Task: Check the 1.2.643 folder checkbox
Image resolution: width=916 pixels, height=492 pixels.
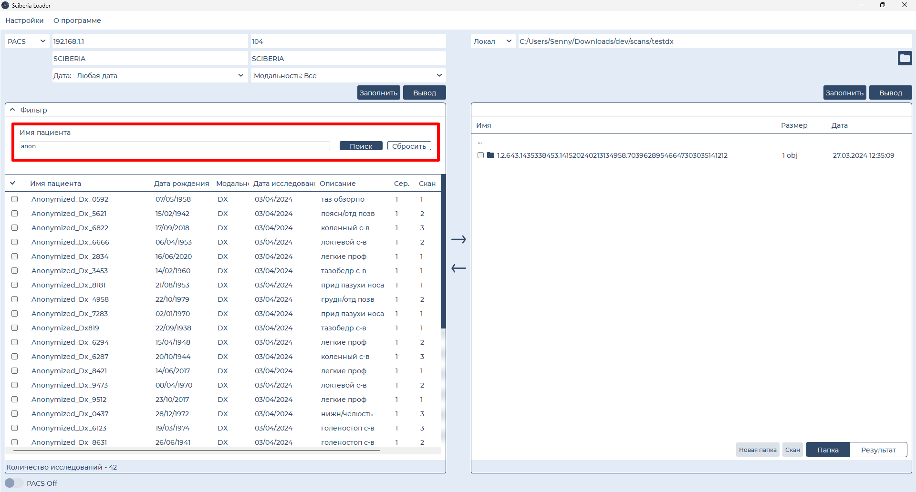Action: click(480, 155)
